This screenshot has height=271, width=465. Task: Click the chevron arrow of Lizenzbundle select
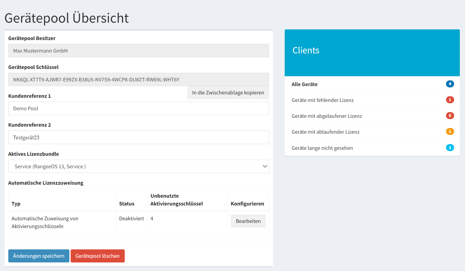pos(265,166)
